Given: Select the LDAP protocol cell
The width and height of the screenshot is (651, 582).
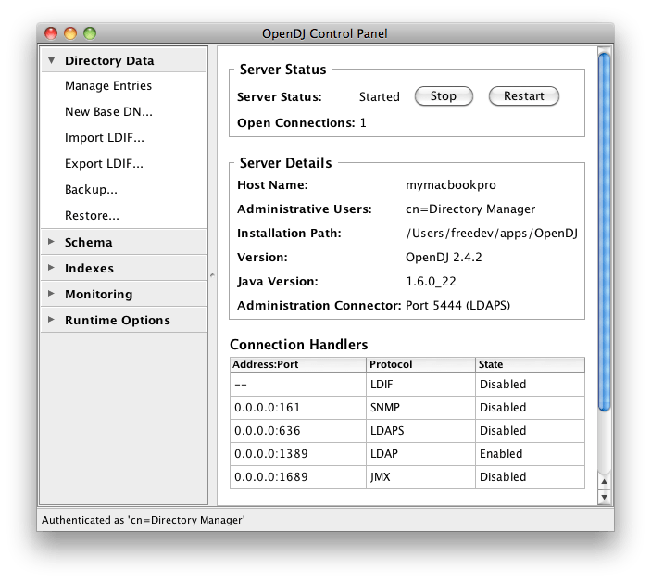Looking at the screenshot, I should 420,453.
